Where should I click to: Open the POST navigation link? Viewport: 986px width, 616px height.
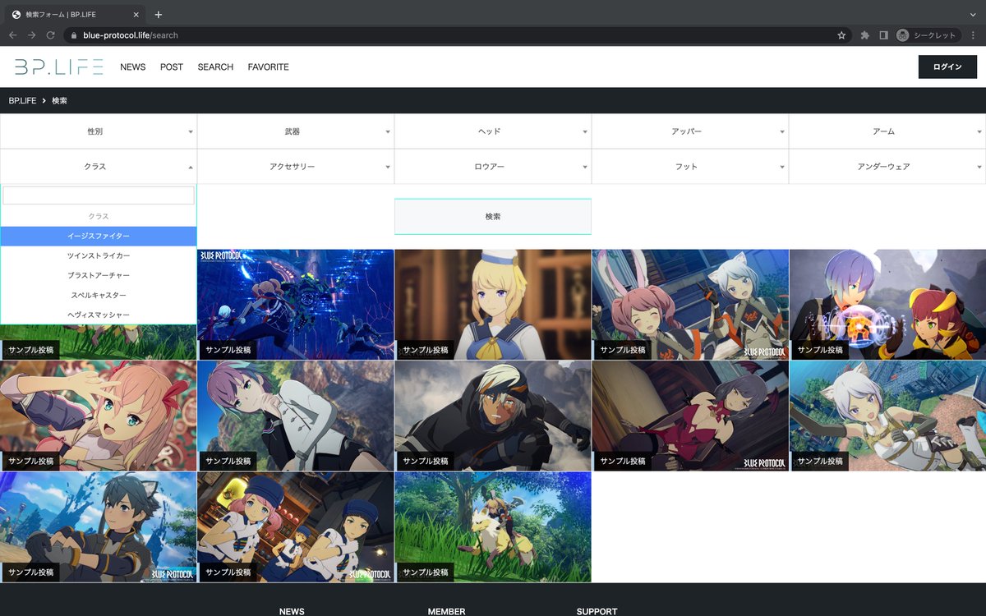point(172,67)
